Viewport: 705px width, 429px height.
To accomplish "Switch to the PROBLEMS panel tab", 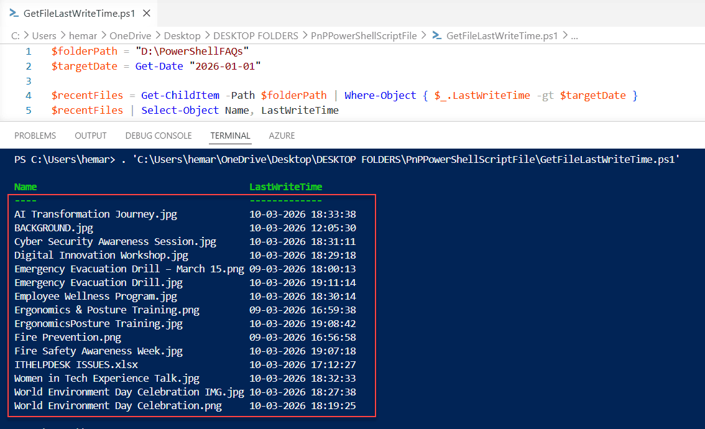I will tap(35, 135).
